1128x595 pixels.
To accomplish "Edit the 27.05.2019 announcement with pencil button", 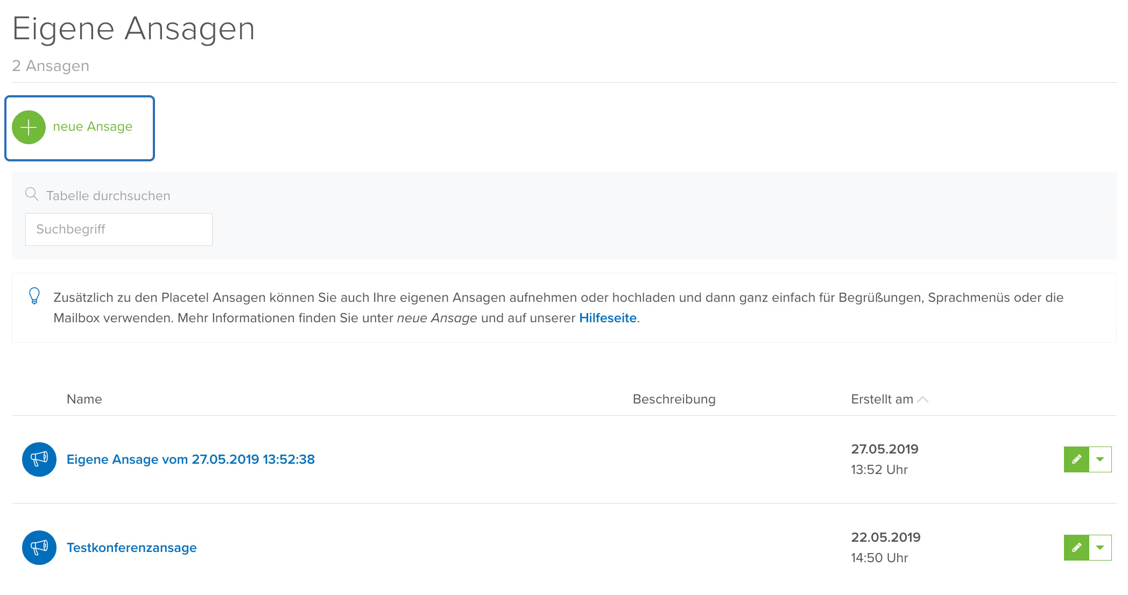I will [1076, 459].
